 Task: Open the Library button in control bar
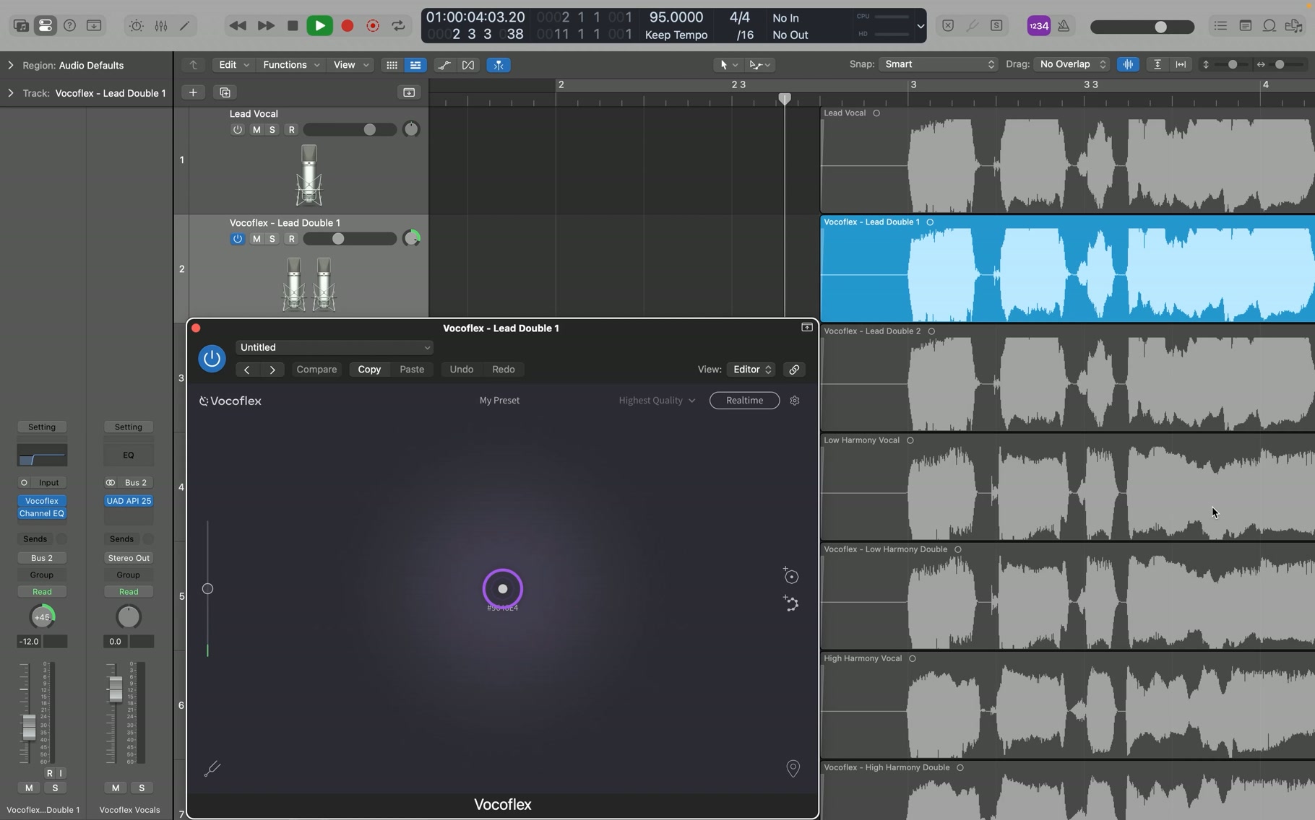click(21, 26)
